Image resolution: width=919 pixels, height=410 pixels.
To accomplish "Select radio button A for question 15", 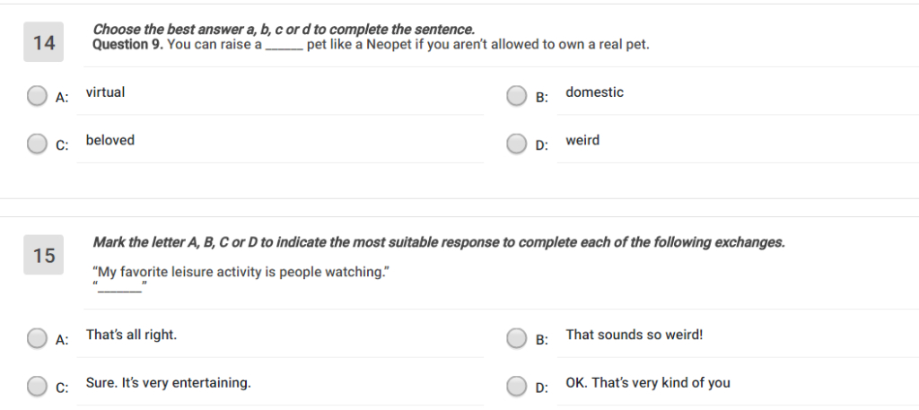I will [x=37, y=338].
